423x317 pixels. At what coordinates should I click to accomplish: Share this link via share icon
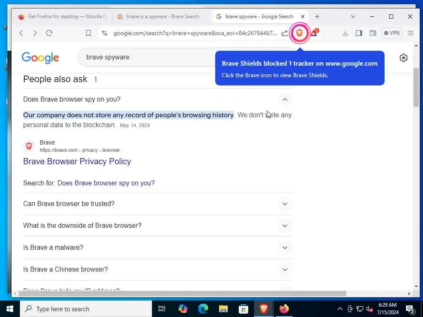[284, 33]
